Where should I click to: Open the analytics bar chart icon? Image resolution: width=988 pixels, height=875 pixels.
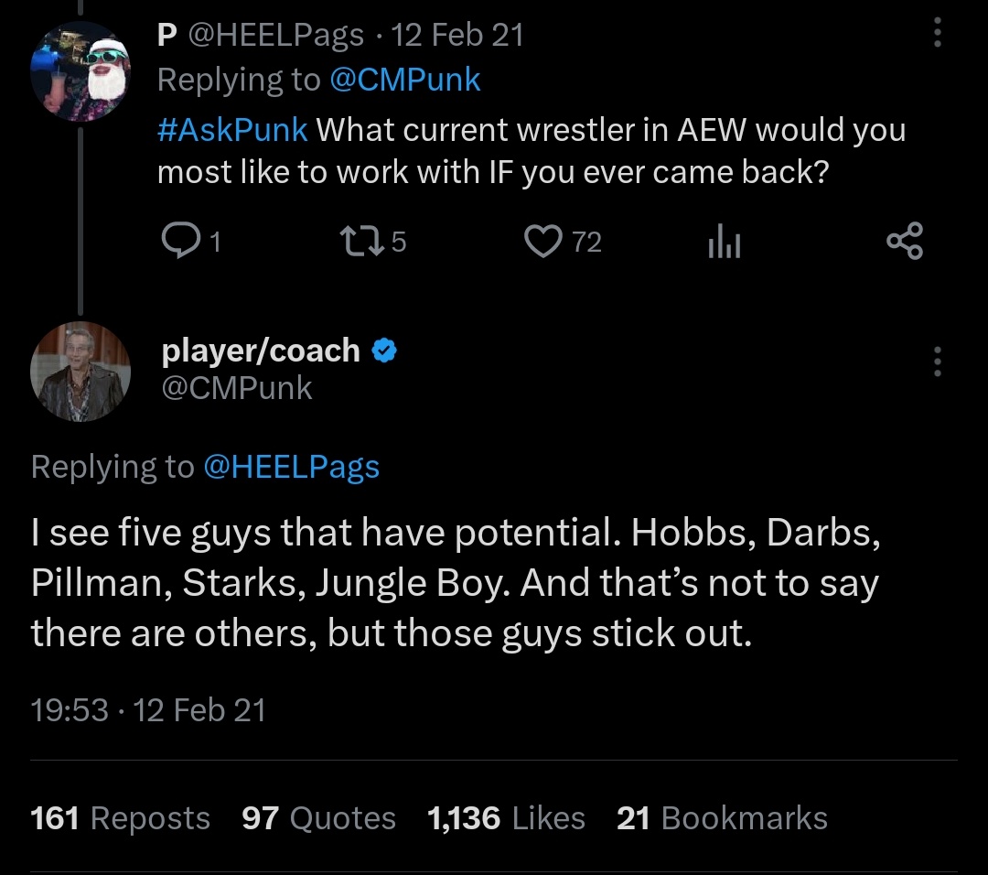click(723, 242)
